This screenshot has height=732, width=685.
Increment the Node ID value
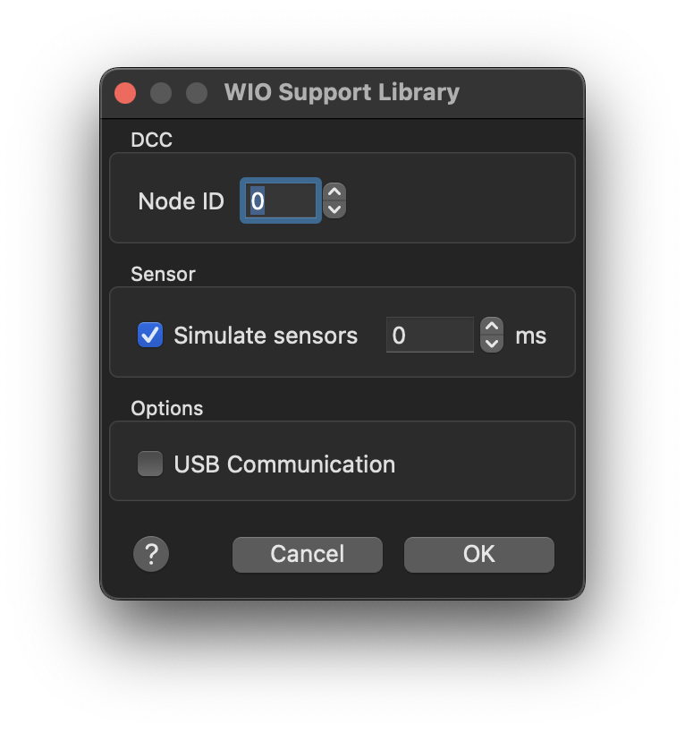334,192
